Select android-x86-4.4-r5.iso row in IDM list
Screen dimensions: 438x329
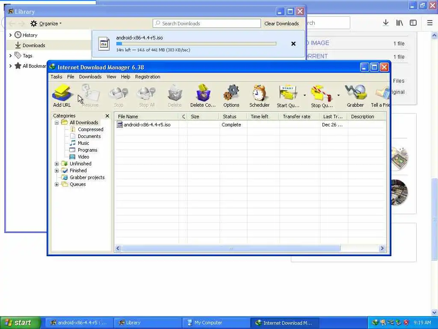[250, 125]
